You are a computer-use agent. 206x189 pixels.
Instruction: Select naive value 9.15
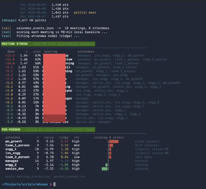point(50,141)
